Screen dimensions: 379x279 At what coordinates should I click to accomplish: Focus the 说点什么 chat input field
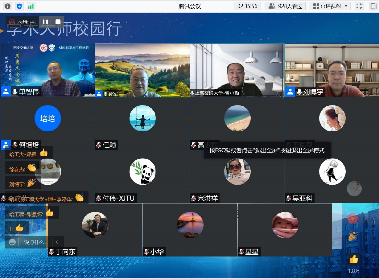[x=35, y=242]
